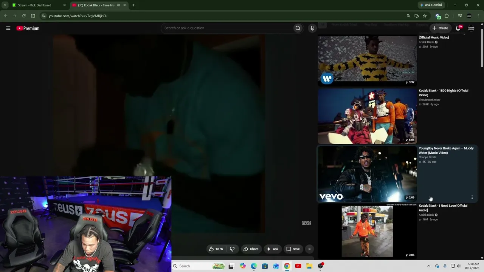This screenshot has height=272, width=484.
Task: Save the video to a playlist
Action: point(293,249)
